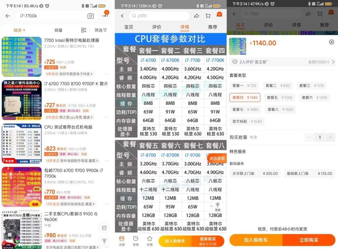
Task: Switch list layout view icon next to 筛选
Action: [x=84, y=30]
